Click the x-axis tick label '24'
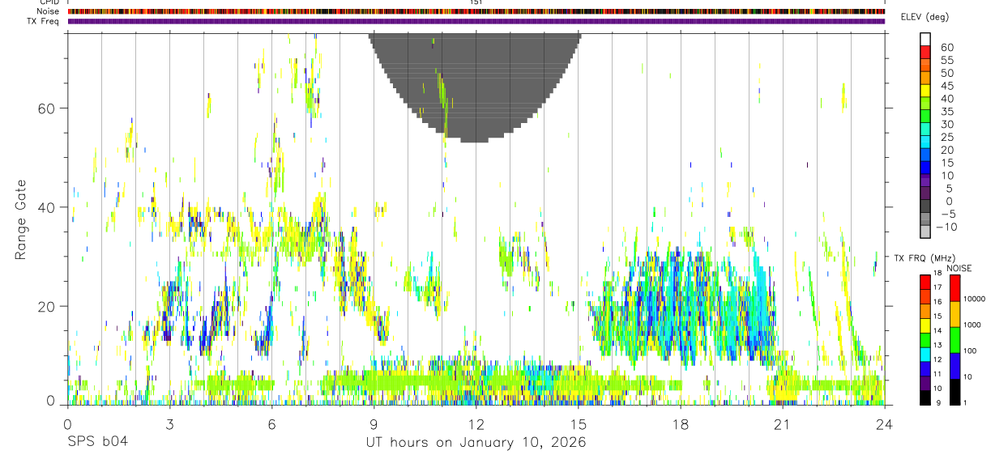The width and height of the screenshot is (995, 459). (884, 424)
